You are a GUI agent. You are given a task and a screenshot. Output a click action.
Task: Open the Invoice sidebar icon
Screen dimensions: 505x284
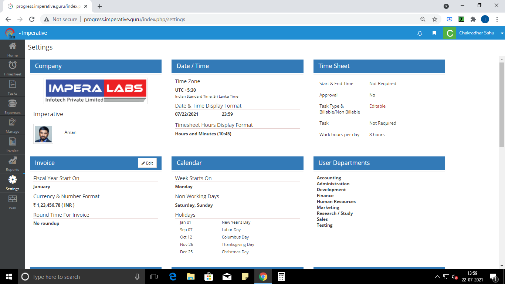(13, 142)
